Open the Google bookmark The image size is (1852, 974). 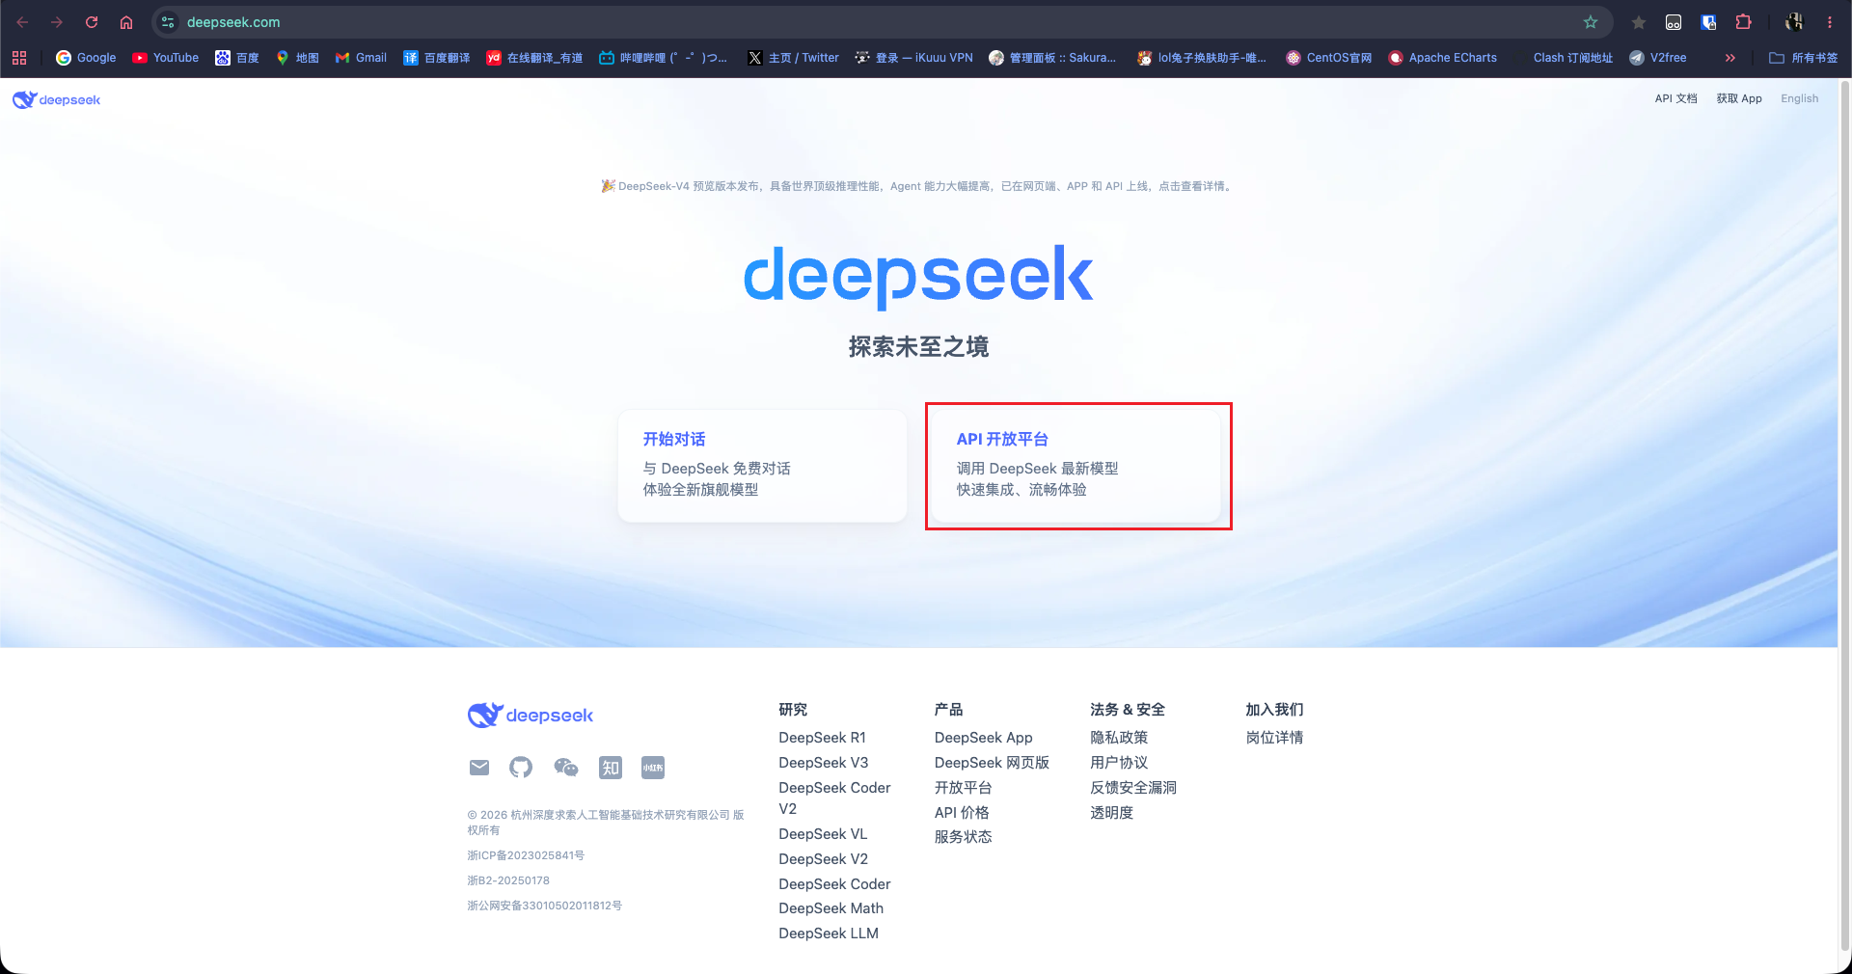86,58
